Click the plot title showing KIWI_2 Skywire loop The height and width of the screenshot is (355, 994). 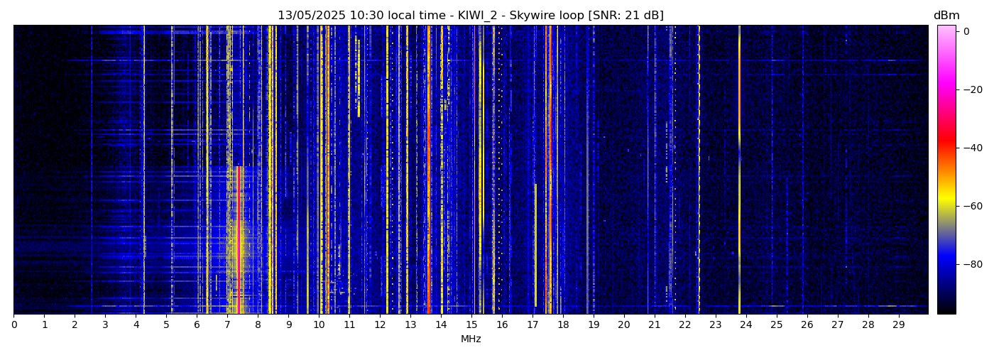coord(470,16)
